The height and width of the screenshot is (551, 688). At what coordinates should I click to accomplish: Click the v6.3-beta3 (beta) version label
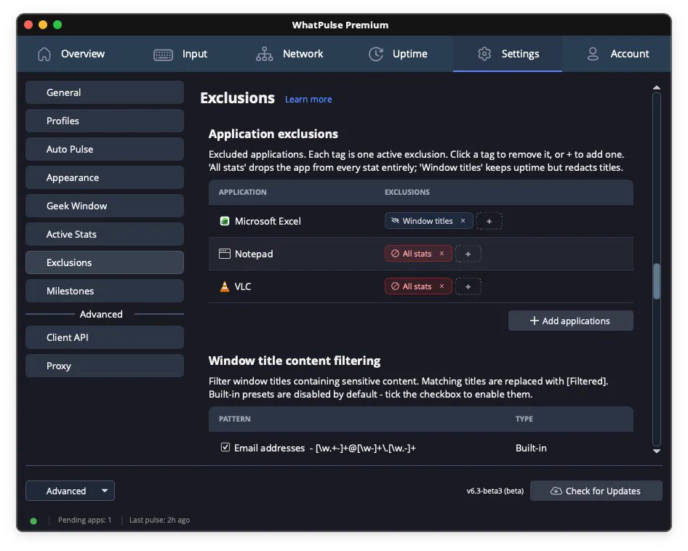pos(495,491)
